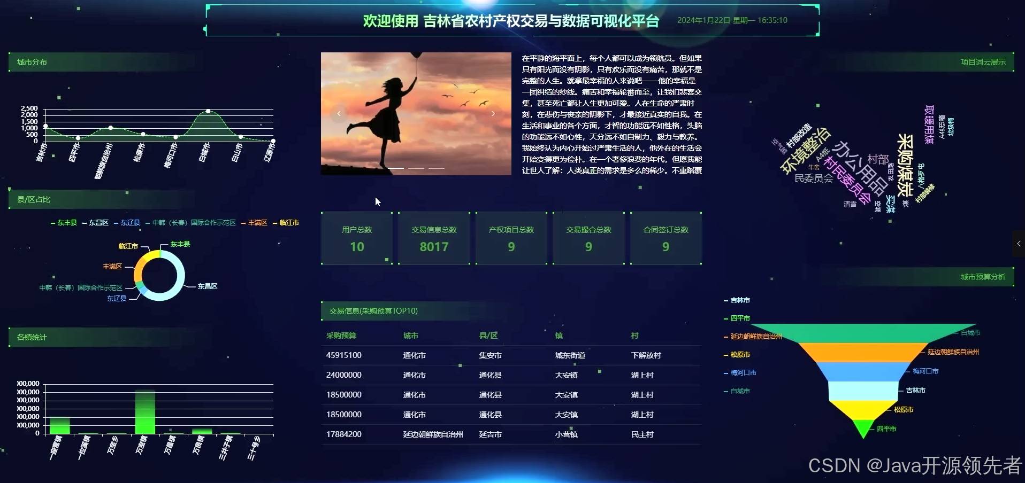Screen dimensions: 1025x483
Task: Click the blue 梅河口市 funnel layer
Action: click(863, 371)
